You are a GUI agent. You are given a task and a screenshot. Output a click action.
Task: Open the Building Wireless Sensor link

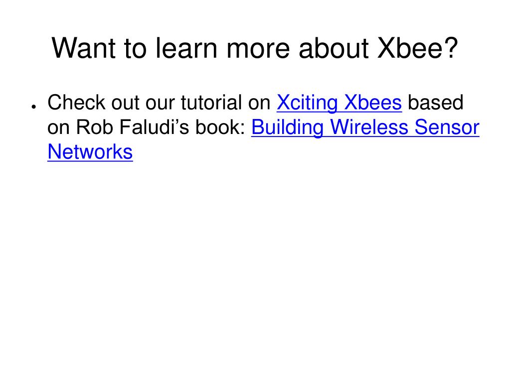pyautogui.click(x=365, y=127)
